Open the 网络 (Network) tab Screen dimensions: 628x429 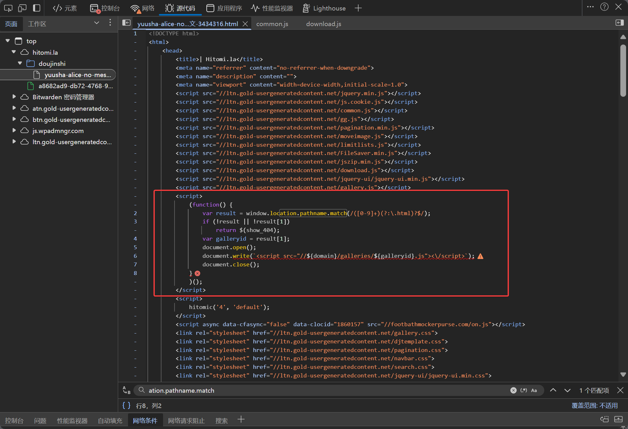point(142,8)
